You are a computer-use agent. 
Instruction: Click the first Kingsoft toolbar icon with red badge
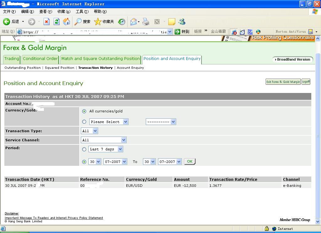pyautogui.click(x=234, y=32)
